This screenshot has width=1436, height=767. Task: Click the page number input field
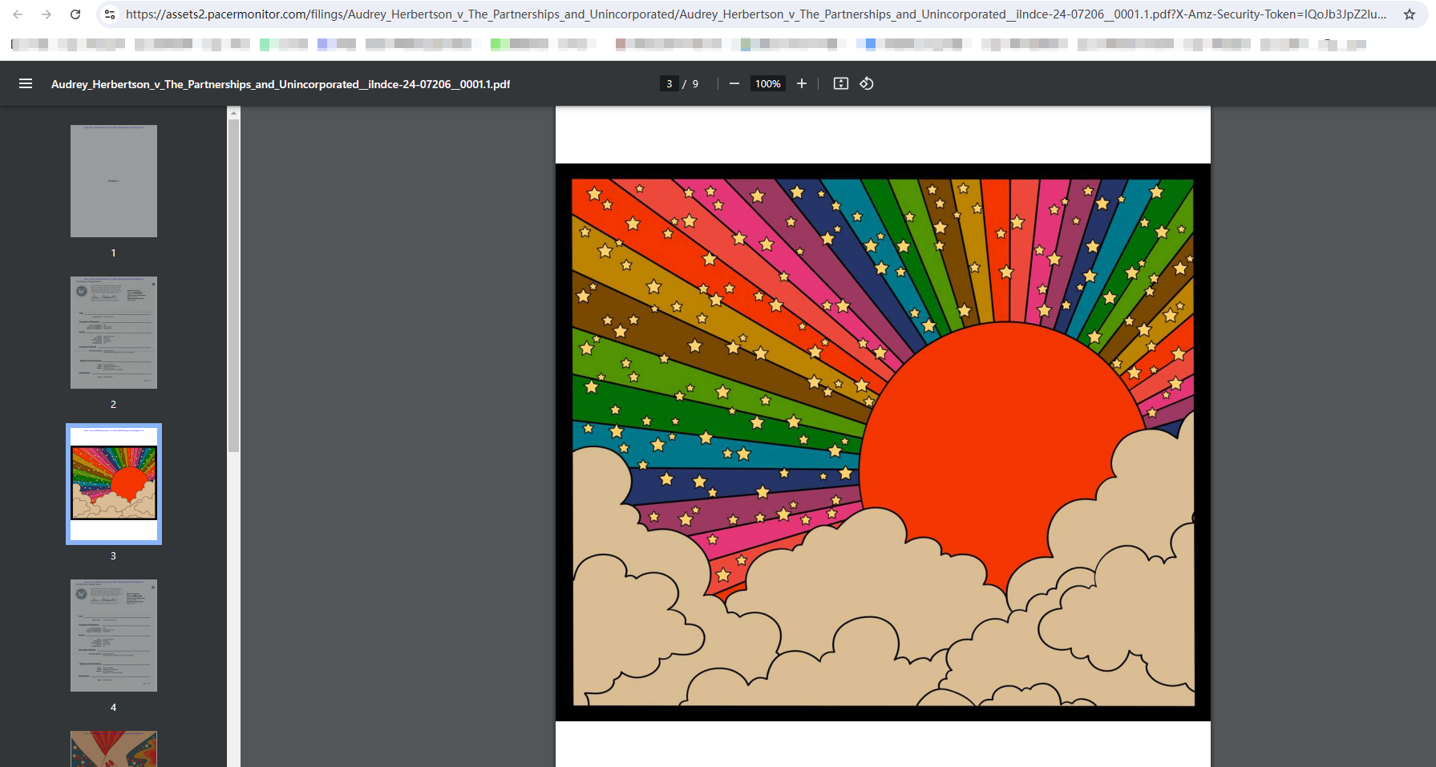669,83
